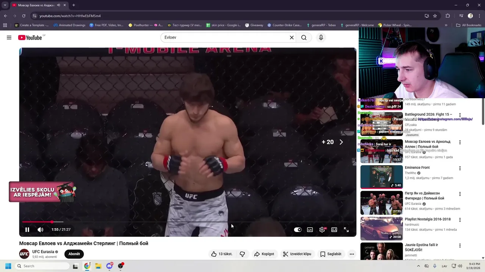Reload the page with the refresh icon

point(23,16)
